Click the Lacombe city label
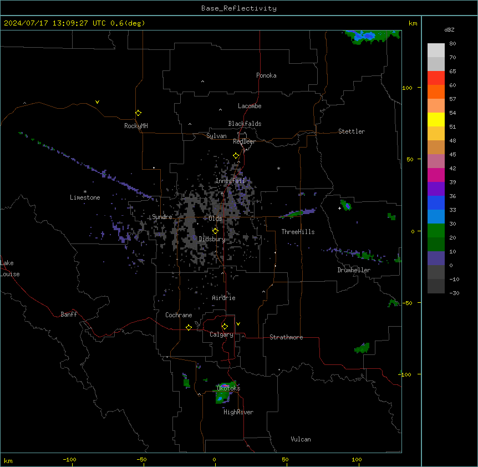The image size is (478, 467). [250, 106]
